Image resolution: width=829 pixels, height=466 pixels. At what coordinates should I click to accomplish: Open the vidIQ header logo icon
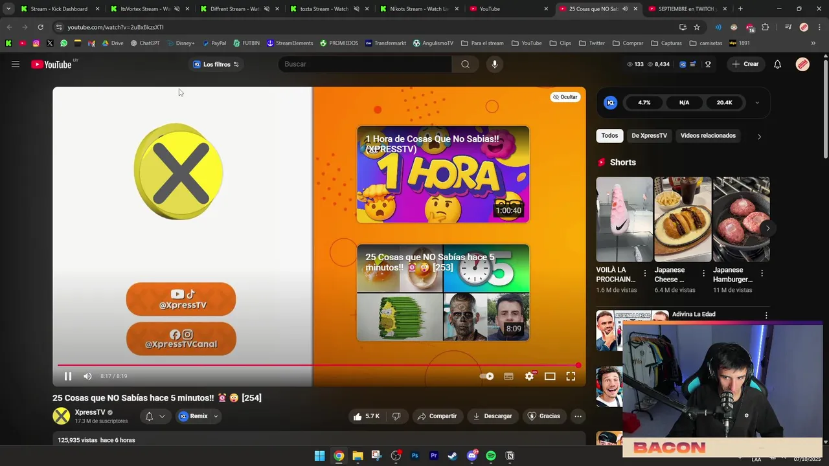click(x=683, y=64)
